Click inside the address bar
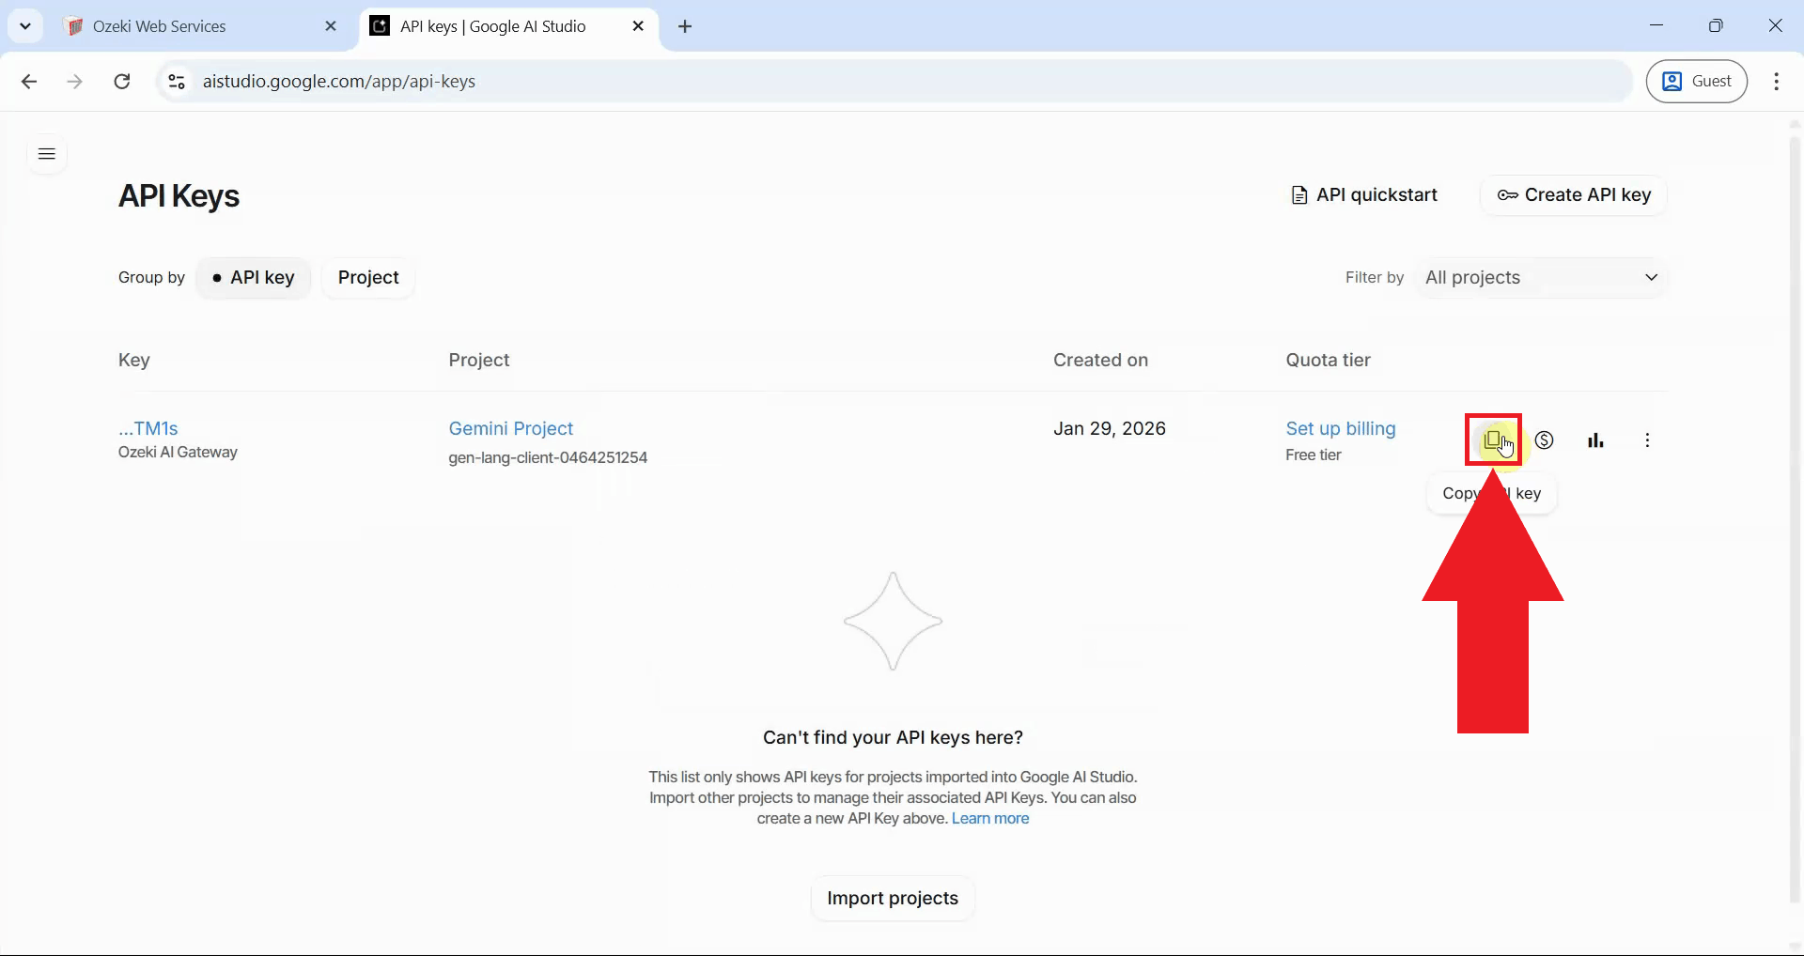The width and height of the screenshot is (1804, 956). pyautogui.click(x=658, y=82)
